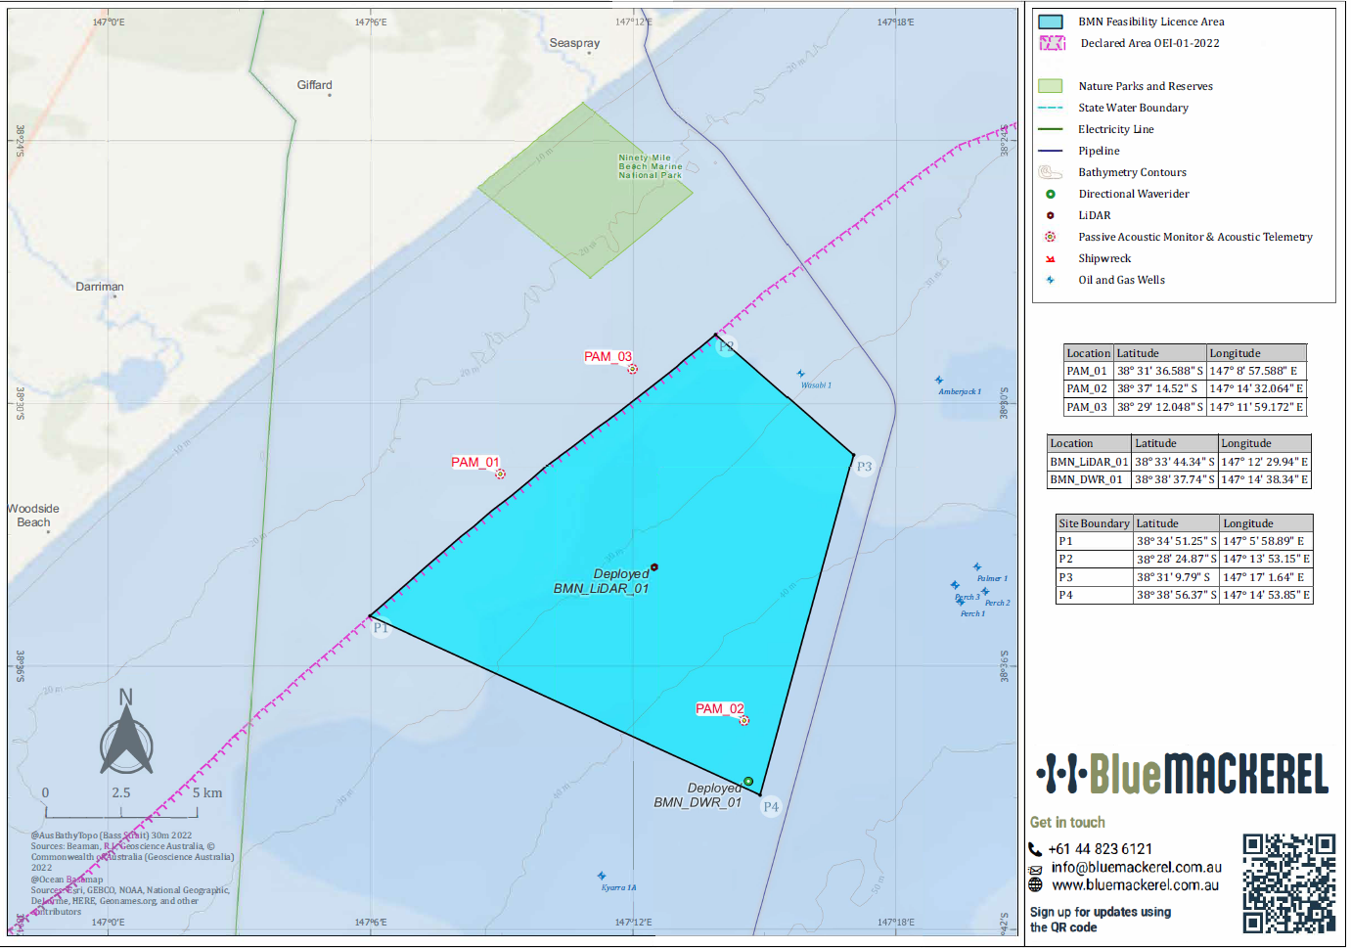Click the Blue Mackerel logo
Screen dimensions: 1351x948
(x=1182, y=773)
